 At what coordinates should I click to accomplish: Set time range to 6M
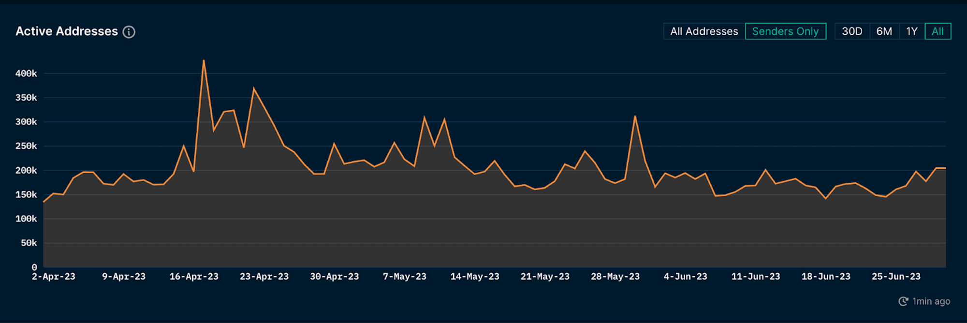click(x=884, y=31)
